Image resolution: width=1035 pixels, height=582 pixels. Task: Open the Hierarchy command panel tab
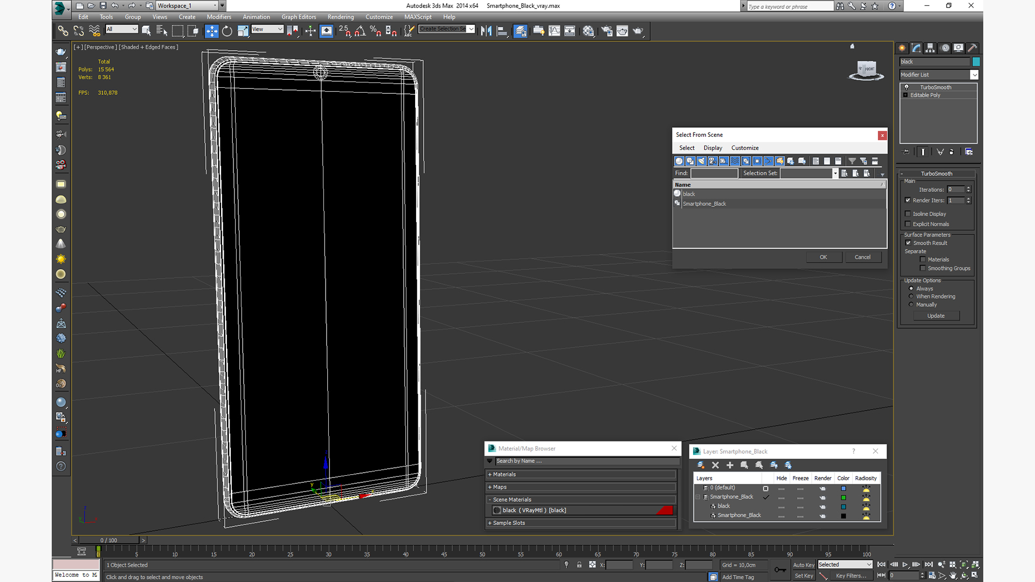pos(930,48)
